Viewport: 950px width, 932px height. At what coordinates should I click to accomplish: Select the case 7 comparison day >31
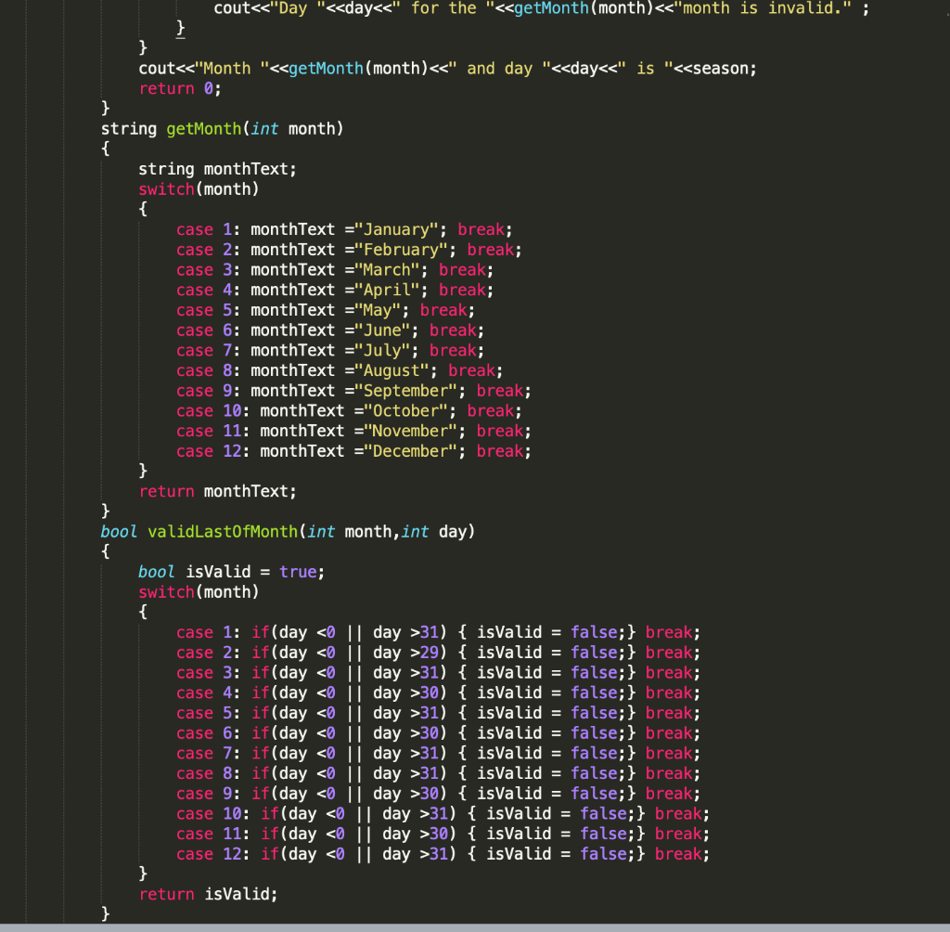tap(405, 753)
